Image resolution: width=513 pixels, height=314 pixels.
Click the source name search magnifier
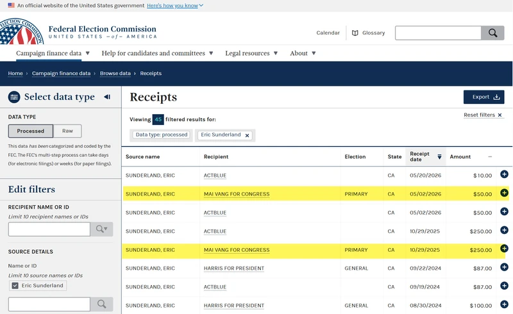click(102, 304)
